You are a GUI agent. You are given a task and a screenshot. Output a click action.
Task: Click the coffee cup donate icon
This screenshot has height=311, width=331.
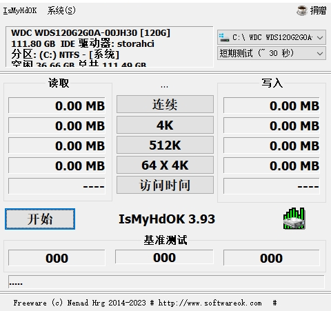tap(301, 10)
